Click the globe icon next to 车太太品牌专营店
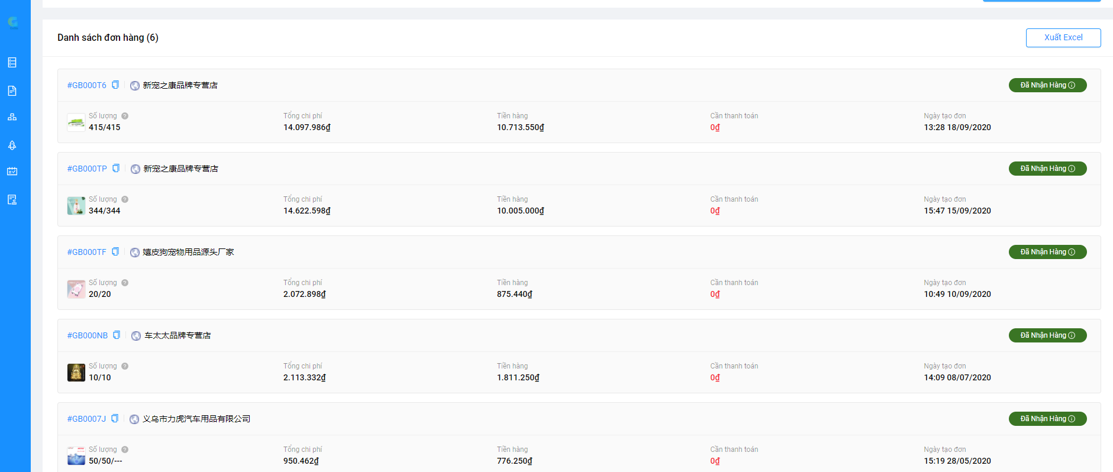Viewport: 1113px width, 472px height. point(136,336)
